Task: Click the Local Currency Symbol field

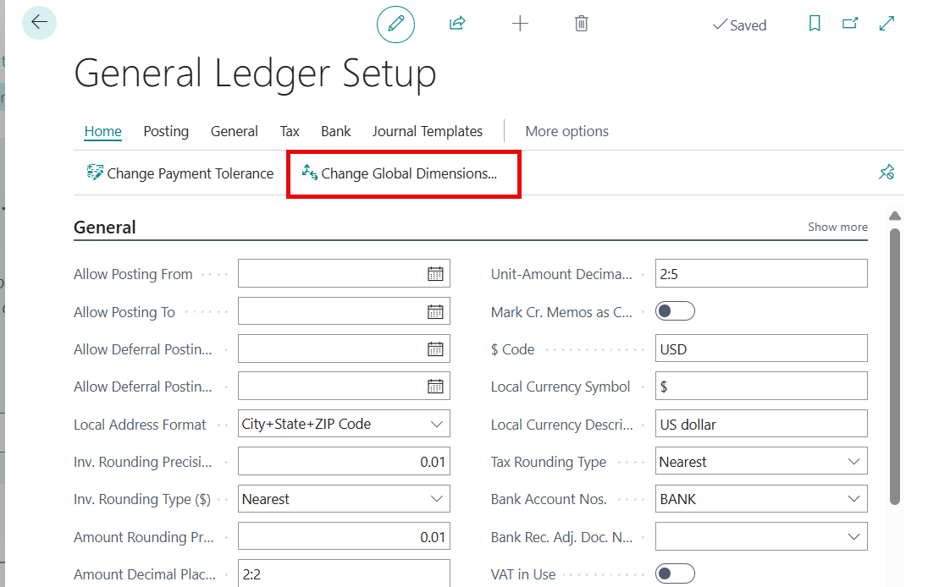Action: click(760, 387)
